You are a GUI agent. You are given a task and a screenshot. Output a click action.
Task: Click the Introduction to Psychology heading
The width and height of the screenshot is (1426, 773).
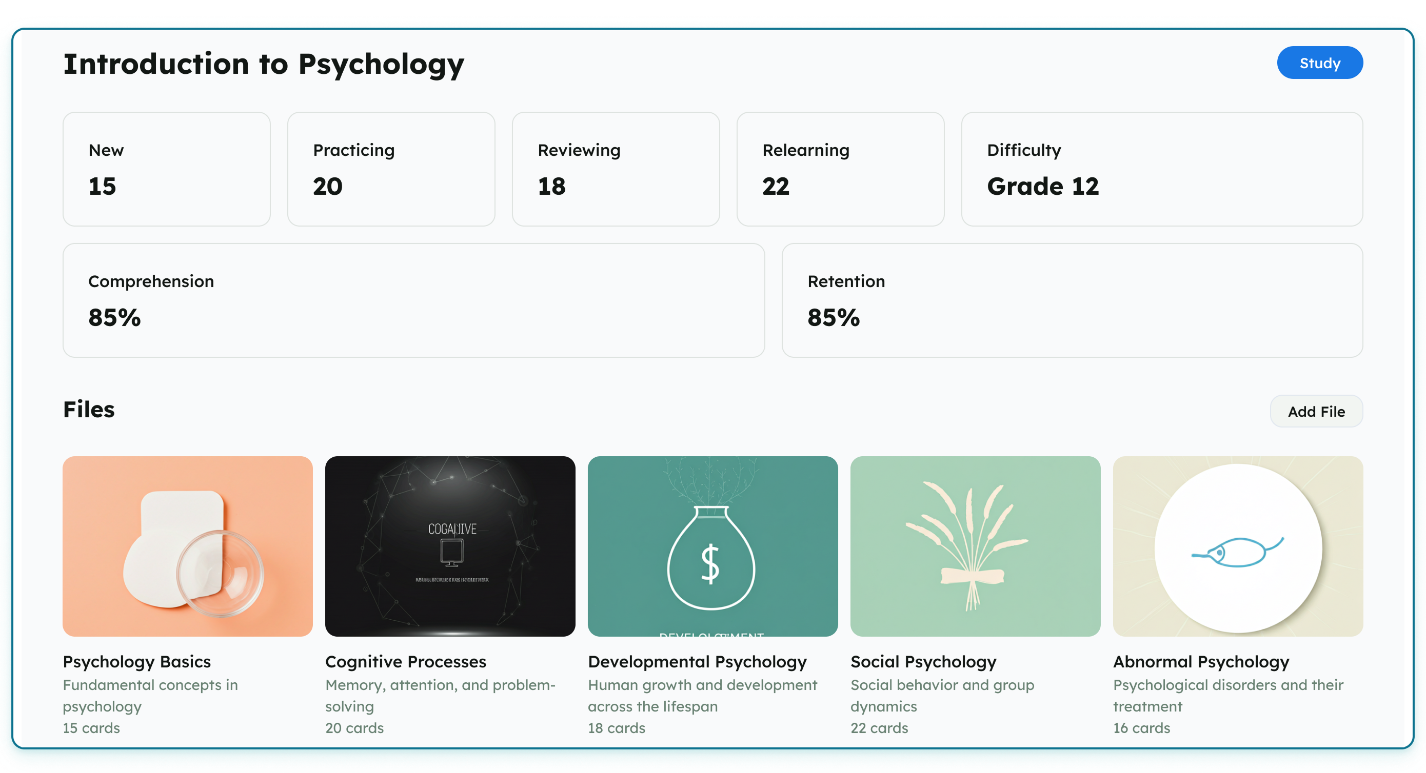point(264,64)
